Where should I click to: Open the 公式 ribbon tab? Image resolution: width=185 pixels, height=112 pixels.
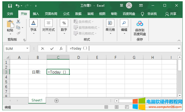pyautogui.click(x=66, y=14)
